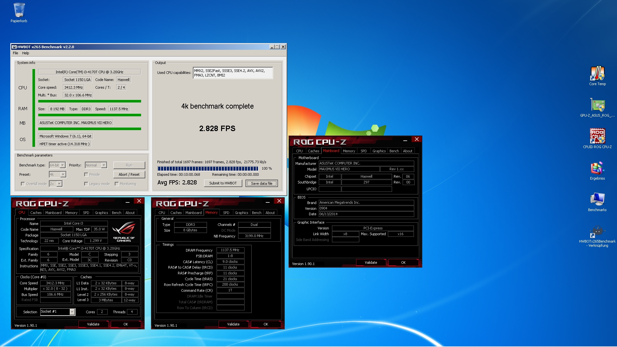Click OK in CPU-Z Memory window
The width and height of the screenshot is (617, 347).
pyautogui.click(x=266, y=324)
